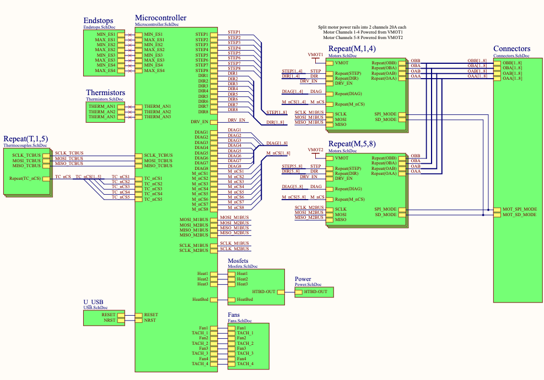544x380 pixels.
Task: Select the Fans.SchDoc file name label
Action: tap(241, 321)
